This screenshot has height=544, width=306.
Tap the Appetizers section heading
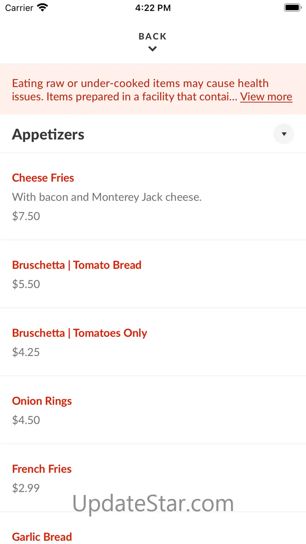tap(48, 134)
